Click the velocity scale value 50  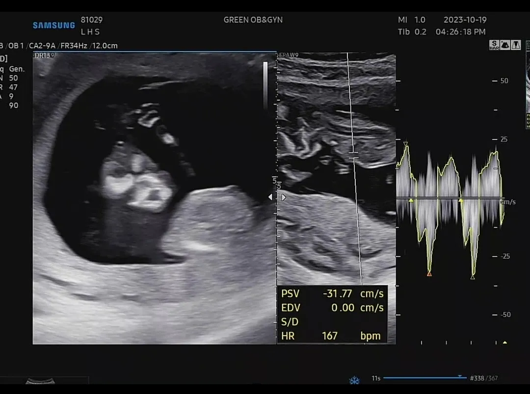tap(504, 81)
